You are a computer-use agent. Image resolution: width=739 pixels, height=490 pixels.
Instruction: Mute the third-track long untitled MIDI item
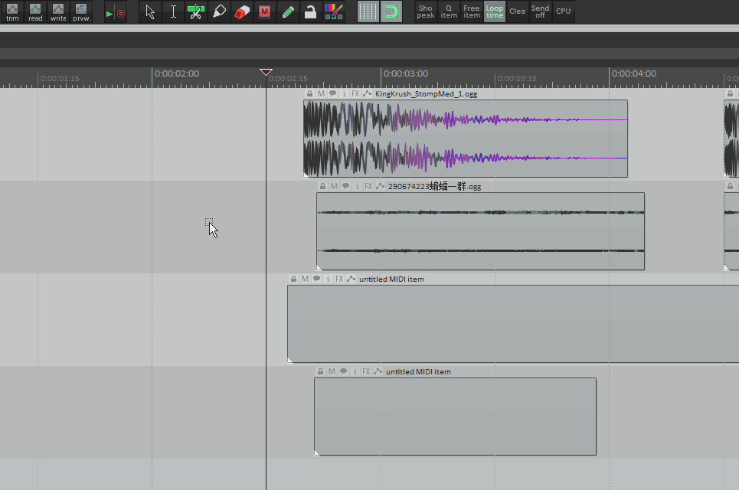305,279
